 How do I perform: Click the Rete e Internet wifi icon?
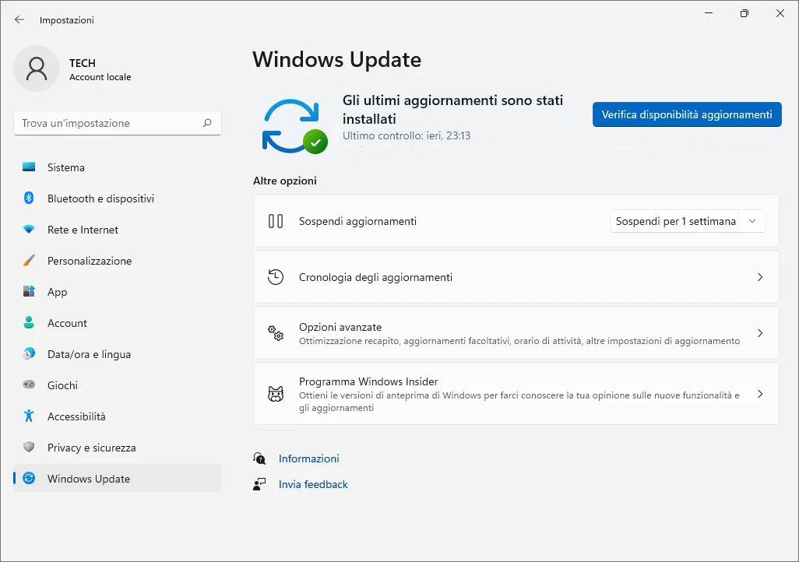(29, 230)
